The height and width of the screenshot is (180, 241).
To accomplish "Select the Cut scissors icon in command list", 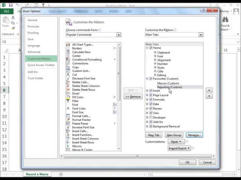I will [x=68, y=75].
